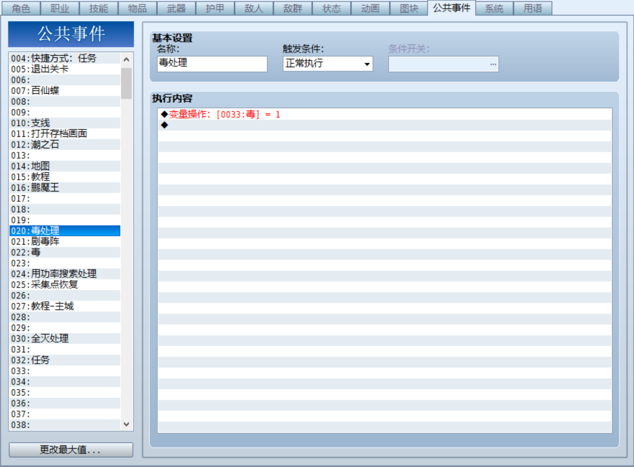The height and width of the screenshot is (467, 634).
Task: Open the 系统 tab
Action: coord(494,8)
